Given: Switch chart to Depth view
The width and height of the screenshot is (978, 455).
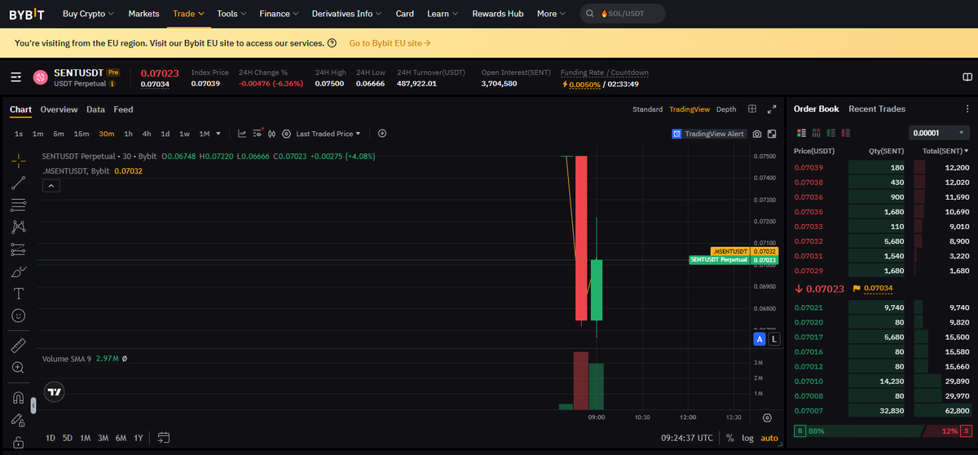Looking at the screenshot, I should (x=726, y=109).
